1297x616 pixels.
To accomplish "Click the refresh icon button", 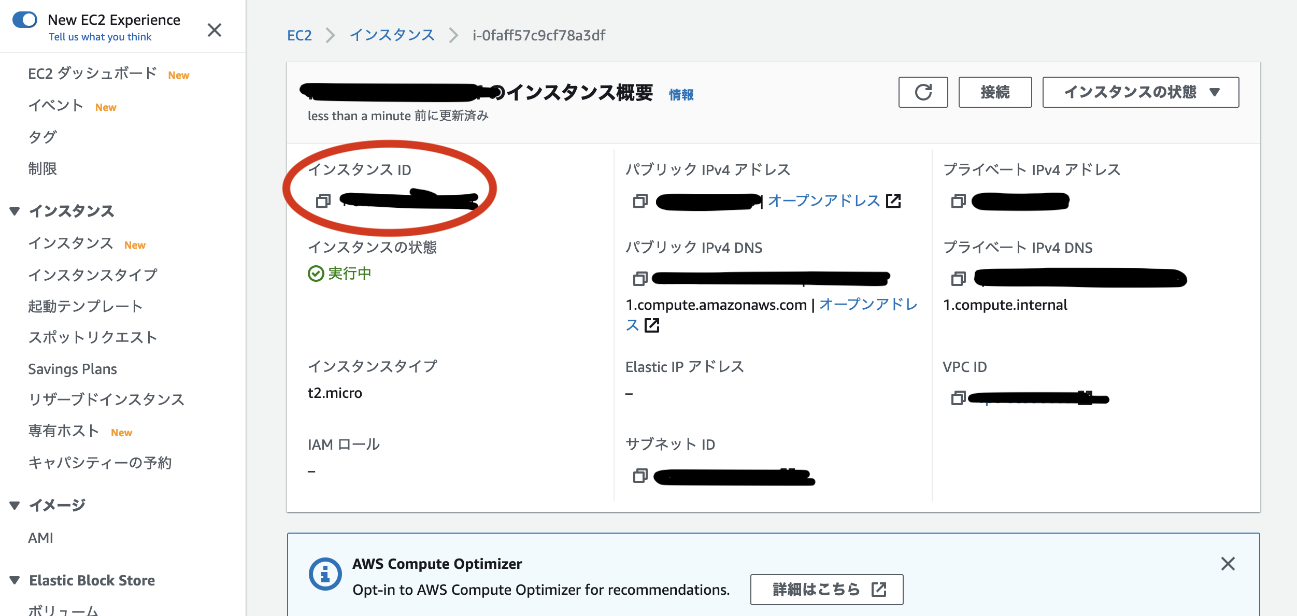I will (923, 92).
